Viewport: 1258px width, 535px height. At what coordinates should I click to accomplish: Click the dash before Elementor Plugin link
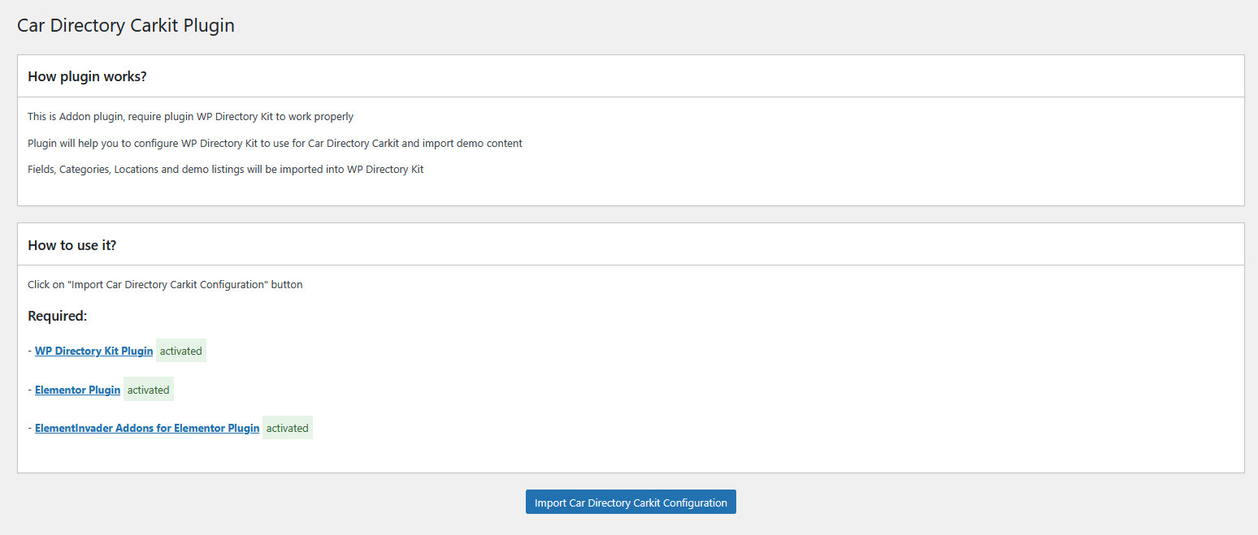pyautogui.click(x=29, y=390)
